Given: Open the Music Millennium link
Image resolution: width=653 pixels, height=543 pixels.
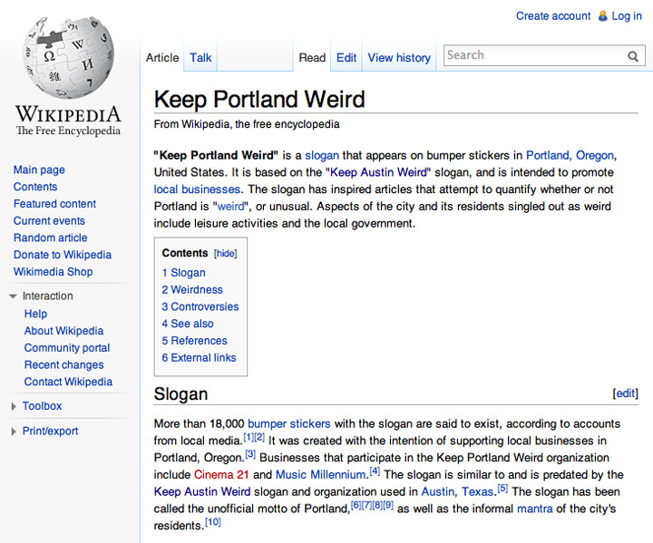Looking at the screenshot, I should (321, 475).
